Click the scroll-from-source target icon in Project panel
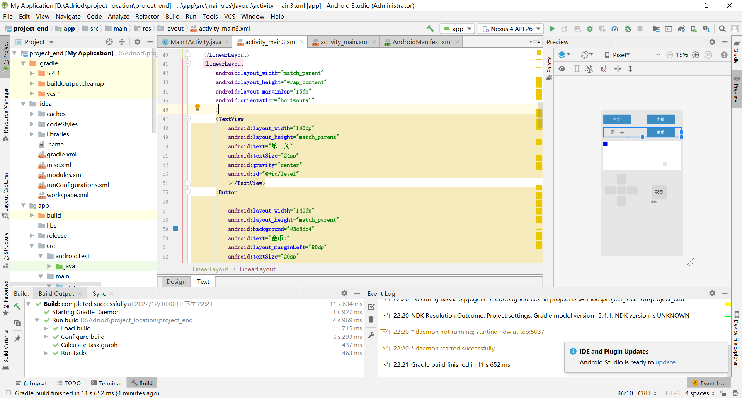The width and height of the screenshot is (742, 398). (109, 42)
